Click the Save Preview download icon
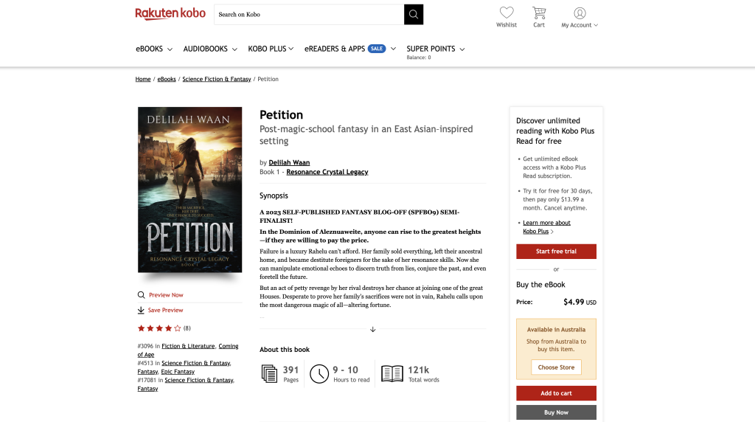Screen dimensions: 755x422 pos(141,311)
